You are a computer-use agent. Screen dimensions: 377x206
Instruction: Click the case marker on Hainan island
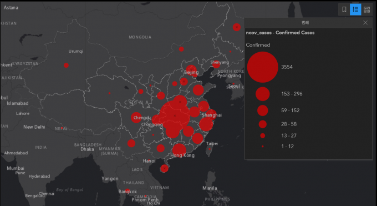[x=164, y=168]
